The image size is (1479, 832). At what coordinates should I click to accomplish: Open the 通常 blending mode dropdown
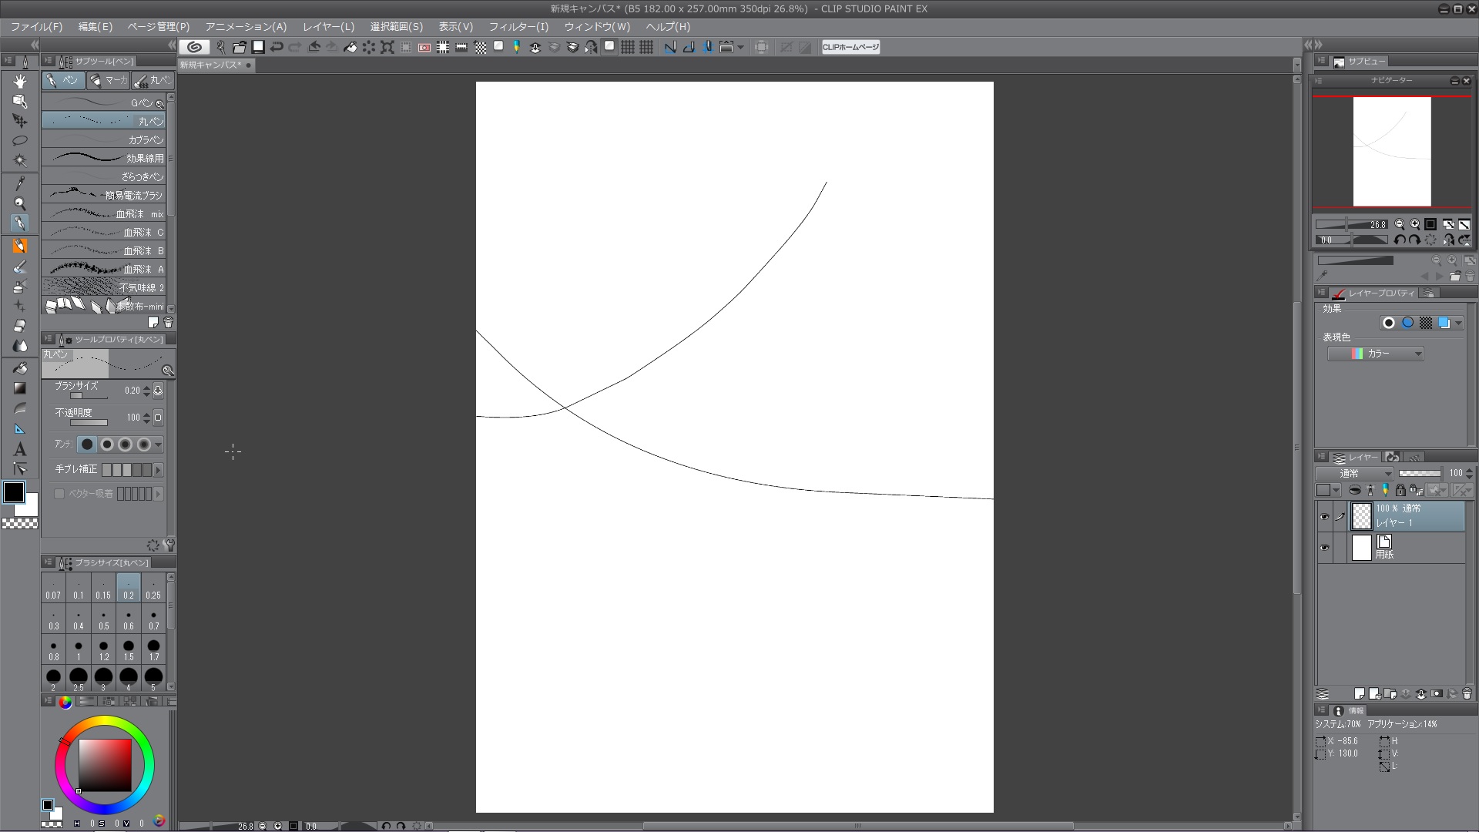[1354, 474]
